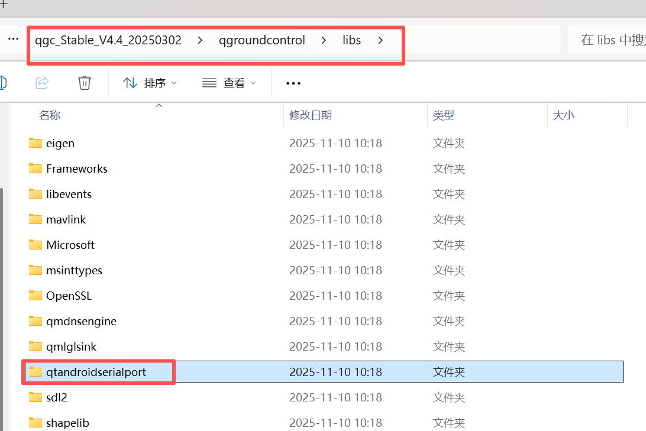Expand chevron after libs breadcrumb
Image resolution: width=646 pixels, height=431 pixels.
[x=380, y=40]
